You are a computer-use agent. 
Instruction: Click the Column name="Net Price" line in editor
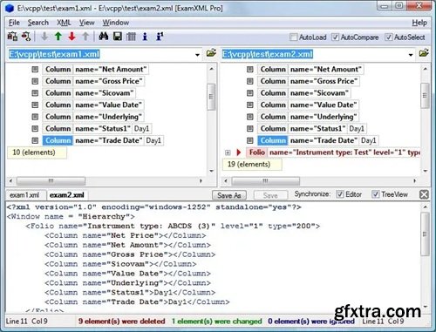[126, 235]
